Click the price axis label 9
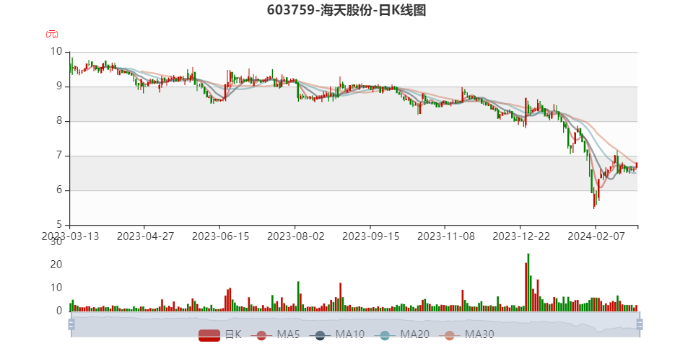 tap(60, 87)
